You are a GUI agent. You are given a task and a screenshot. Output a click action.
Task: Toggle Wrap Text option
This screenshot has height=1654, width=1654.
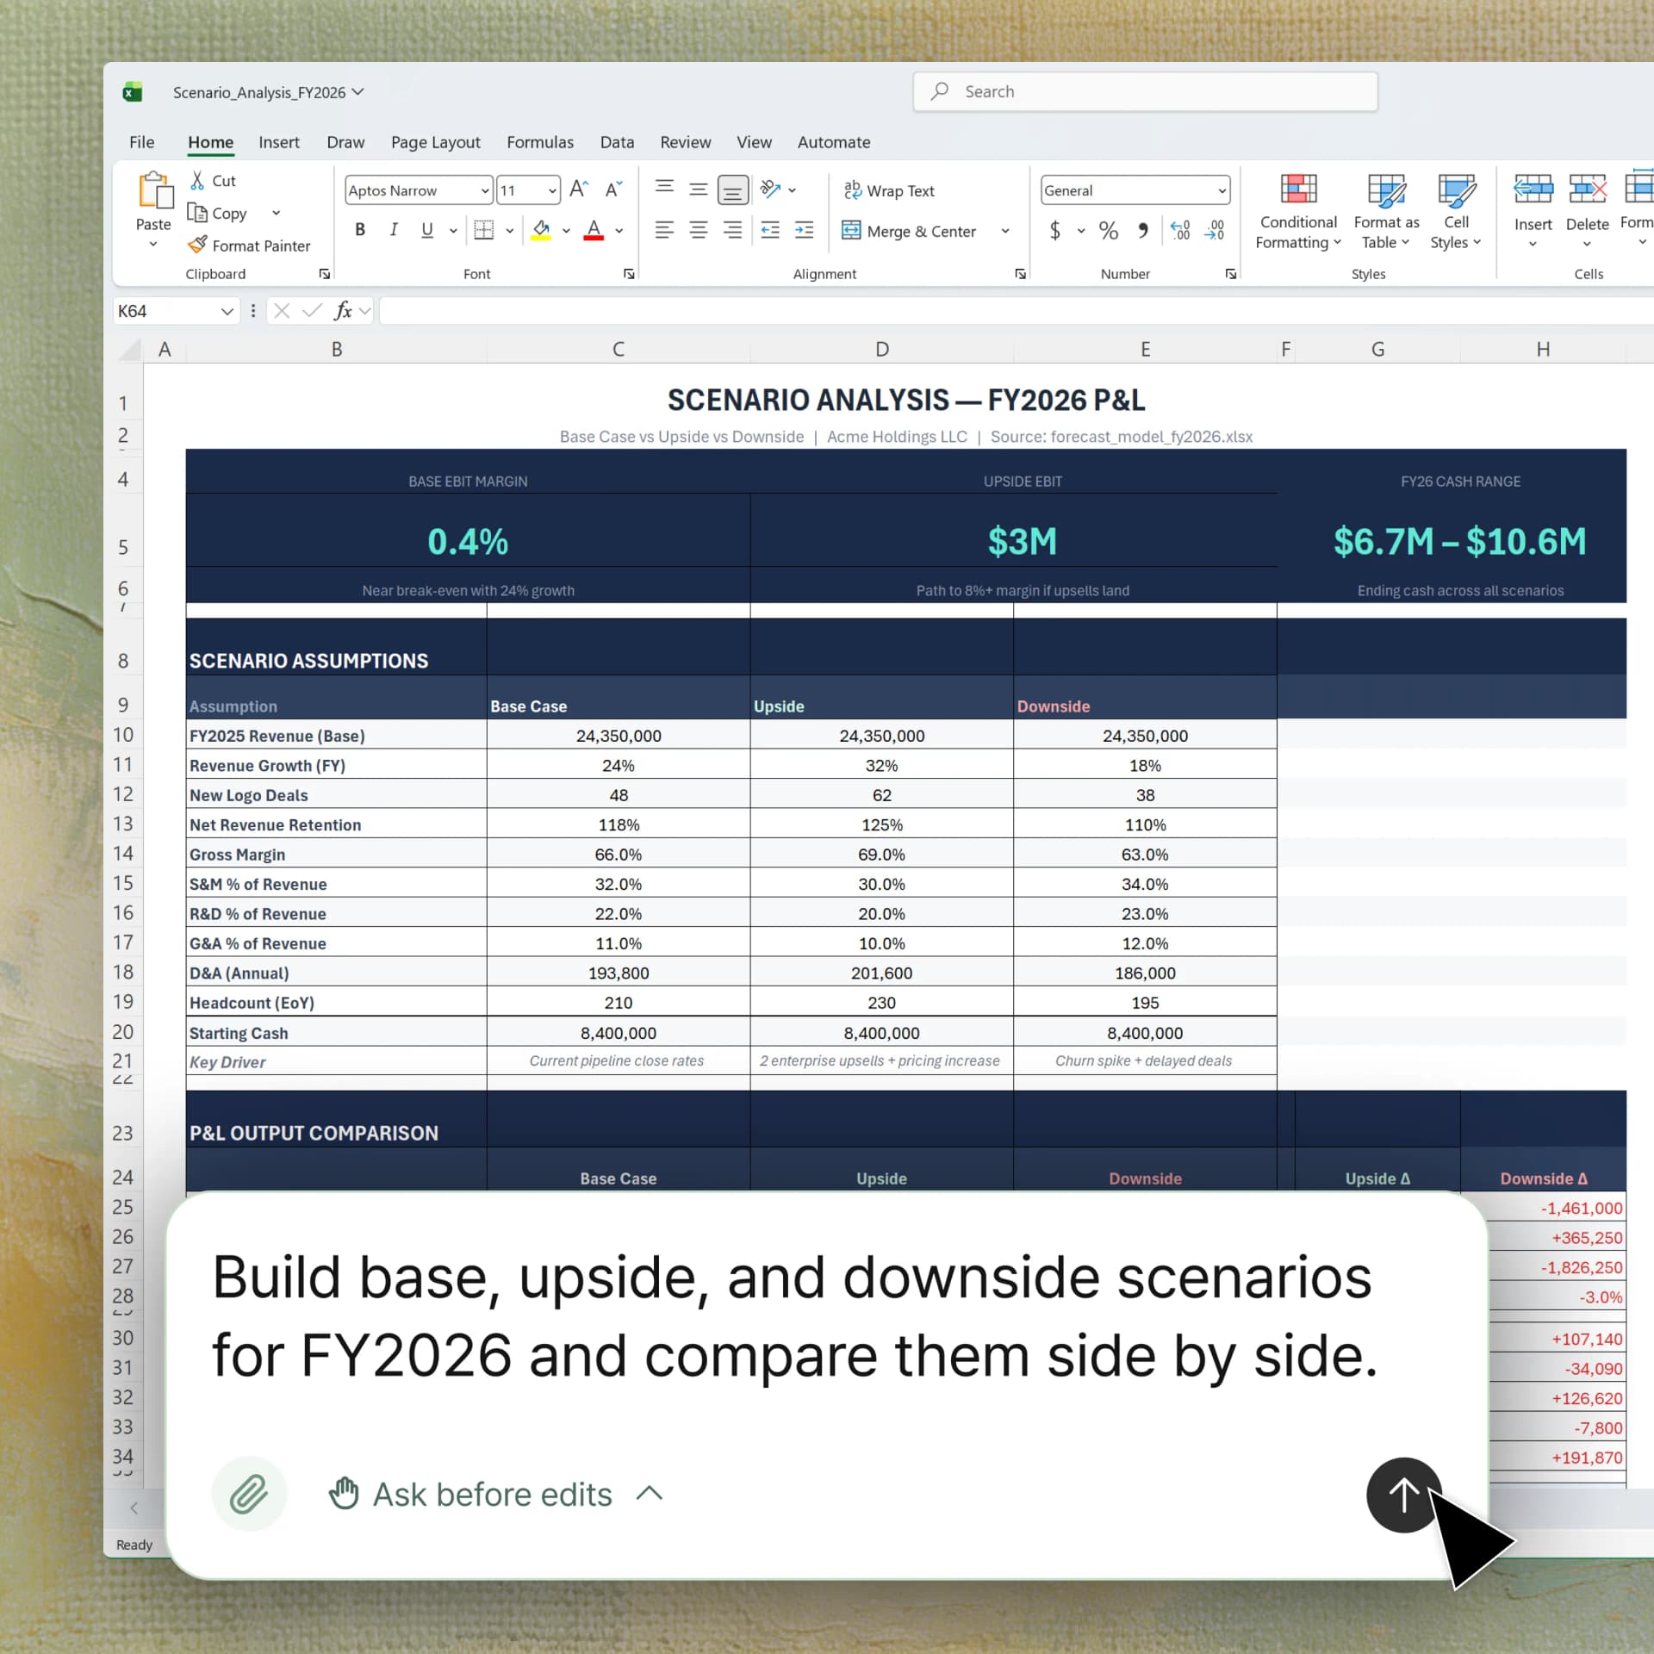tap(889, 190)
